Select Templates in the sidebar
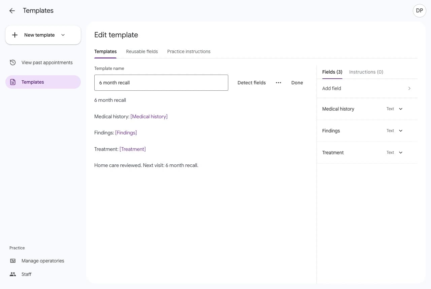 pos(43,82)
